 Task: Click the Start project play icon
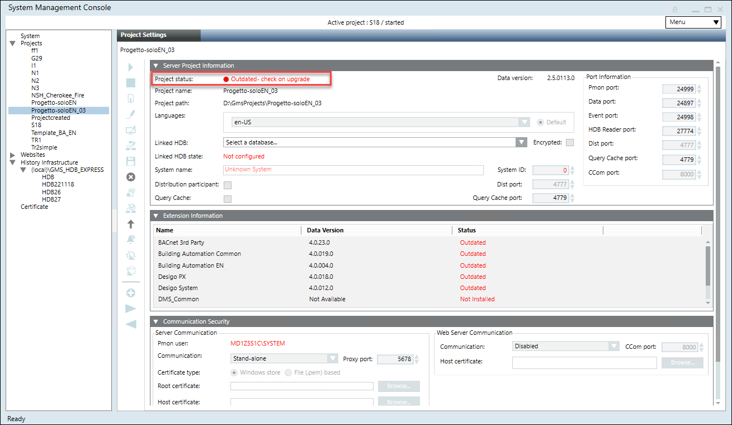tap(131, 67)
